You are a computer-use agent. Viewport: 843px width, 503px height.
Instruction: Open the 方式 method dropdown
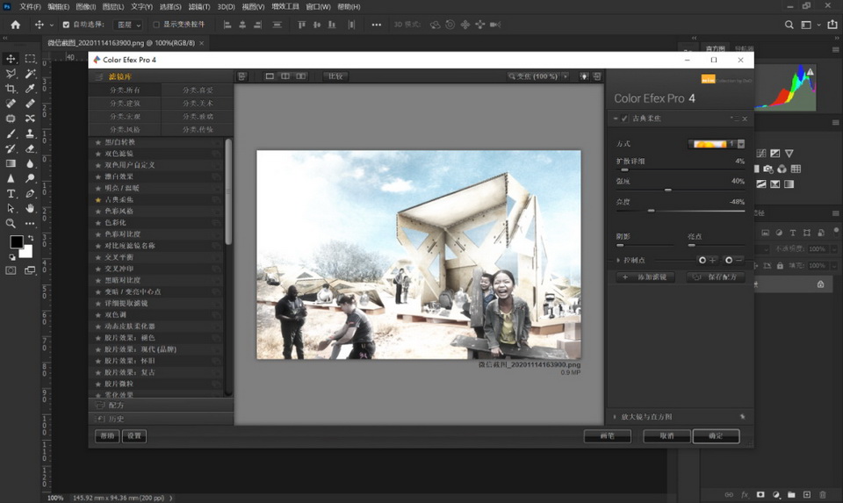coord(741,144)
